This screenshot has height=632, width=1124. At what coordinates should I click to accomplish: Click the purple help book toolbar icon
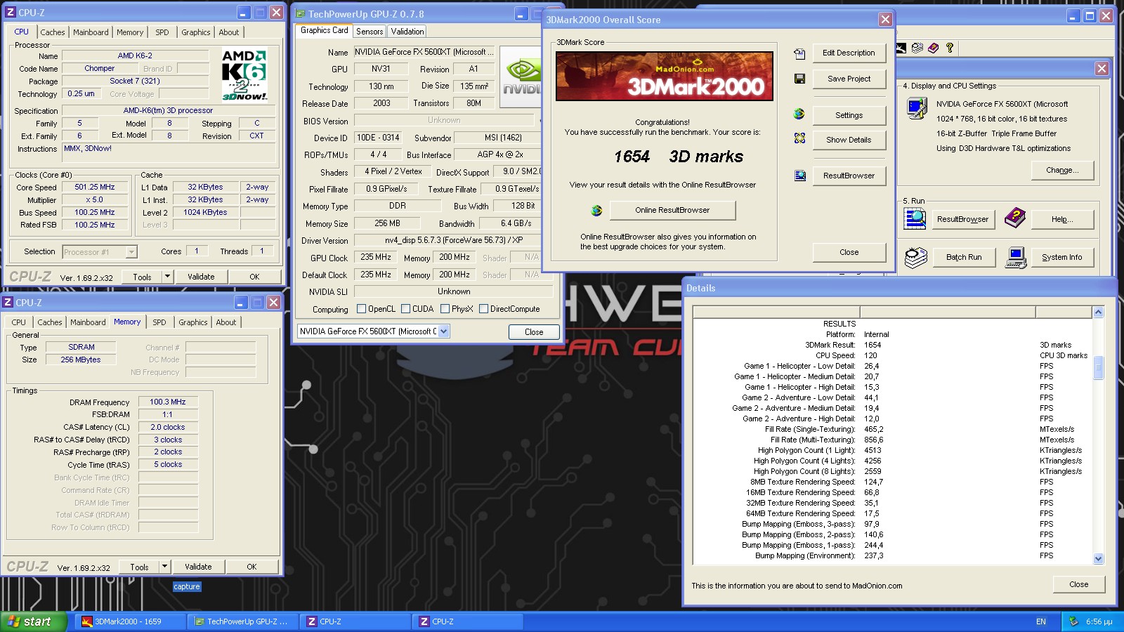934,48
